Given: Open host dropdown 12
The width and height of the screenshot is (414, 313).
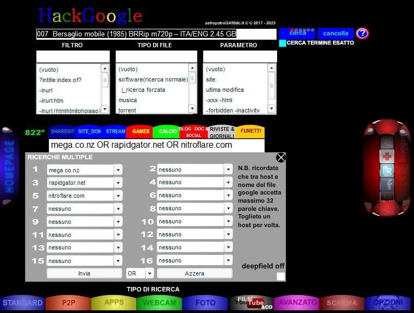Looking at the screenshot, I should coord(228,234).
